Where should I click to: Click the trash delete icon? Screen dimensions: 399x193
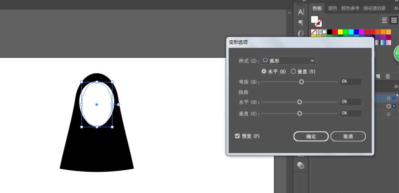(x=387, y=76)
